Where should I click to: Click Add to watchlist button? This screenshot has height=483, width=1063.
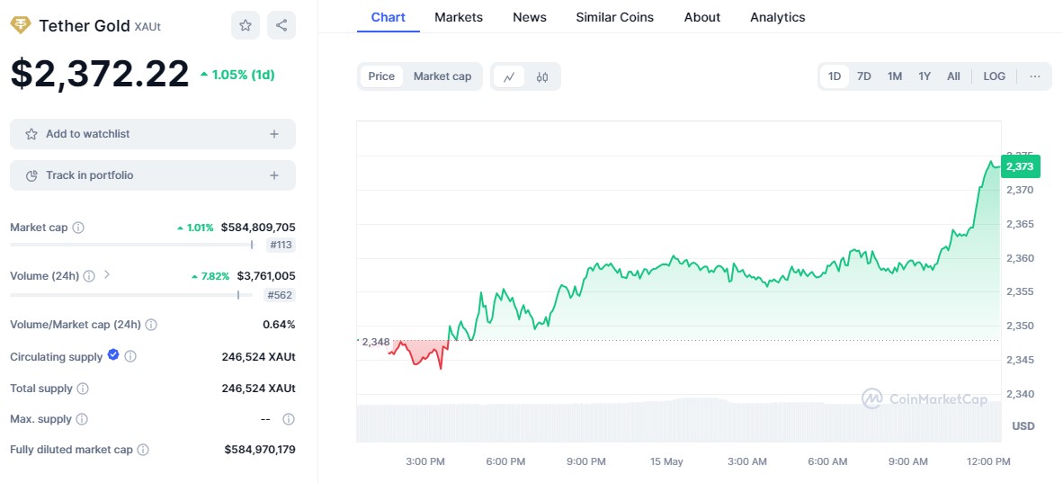tap(152, 134)
